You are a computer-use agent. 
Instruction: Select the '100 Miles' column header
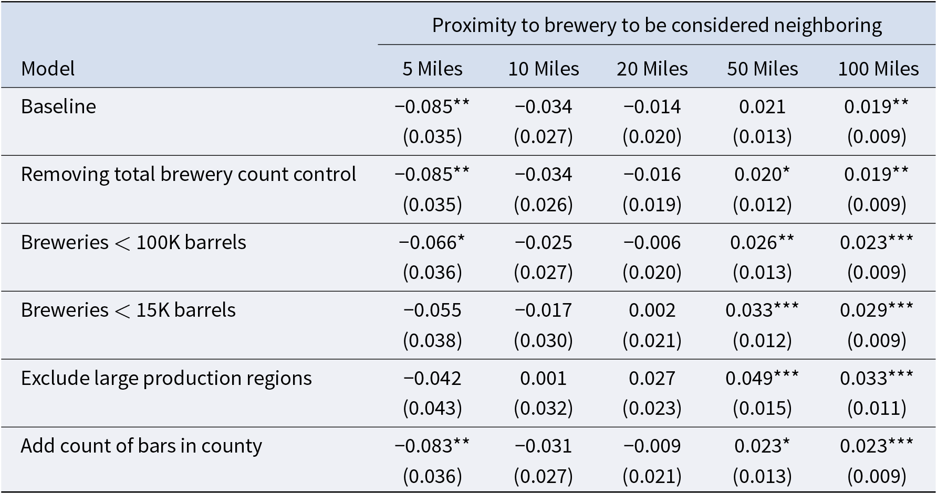878,69
